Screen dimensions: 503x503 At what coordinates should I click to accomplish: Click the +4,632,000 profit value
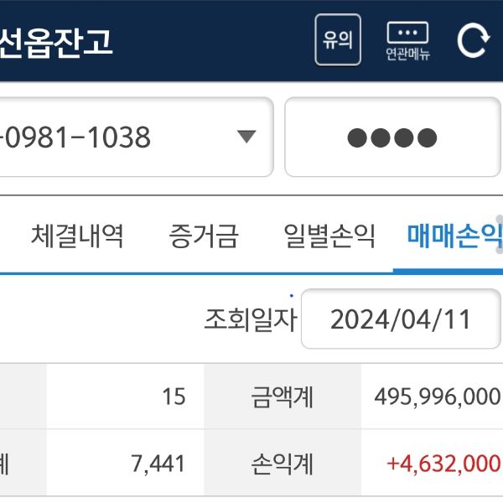coord(443,463)
